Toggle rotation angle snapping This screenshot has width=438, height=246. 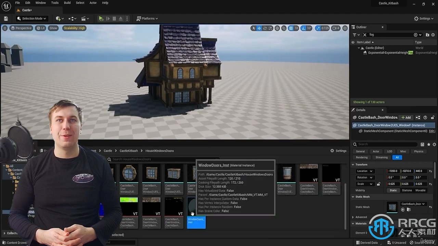(x=303, y=28)
